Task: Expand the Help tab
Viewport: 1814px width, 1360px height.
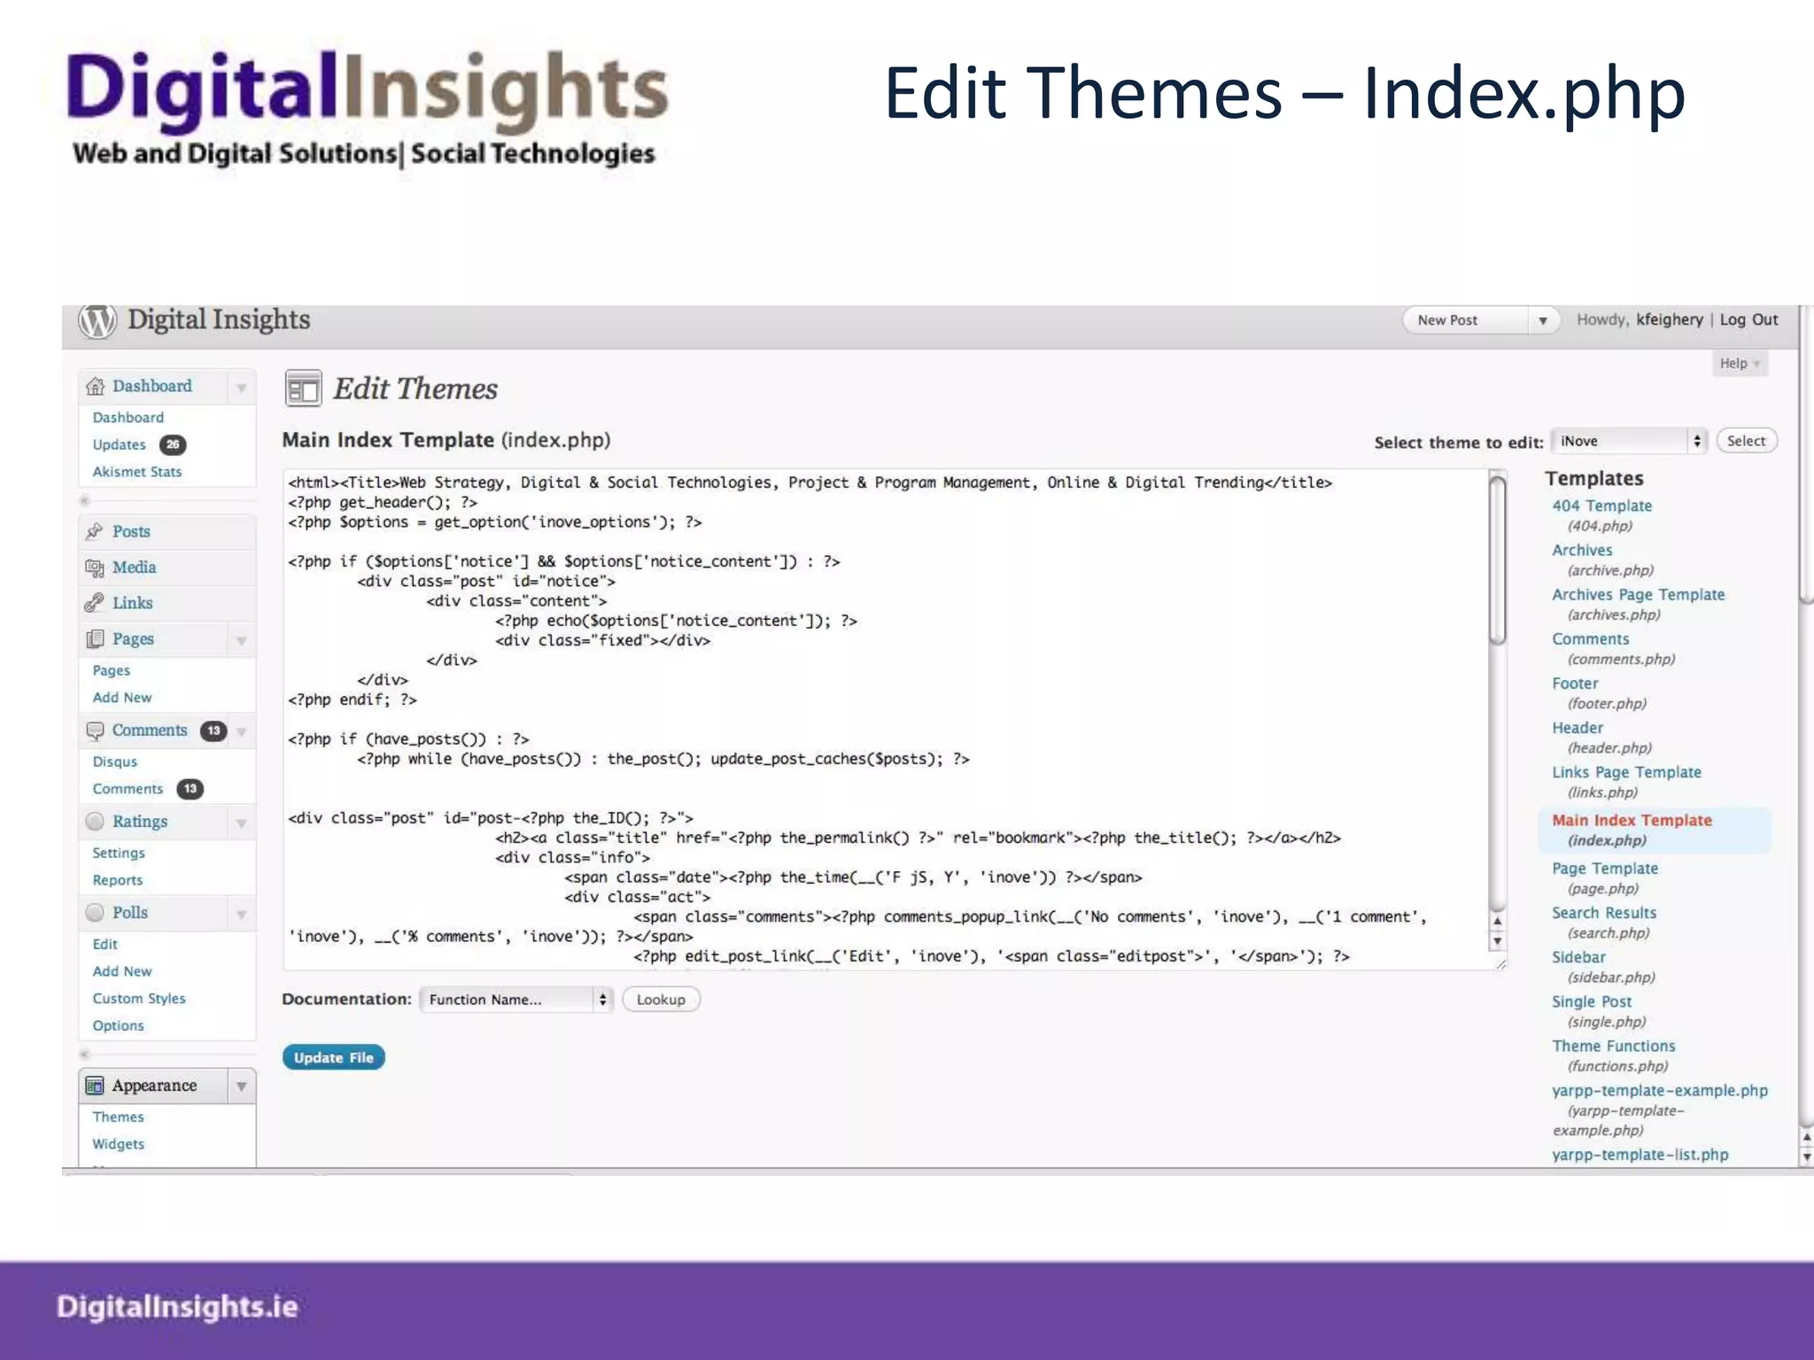Action: 1740,363
